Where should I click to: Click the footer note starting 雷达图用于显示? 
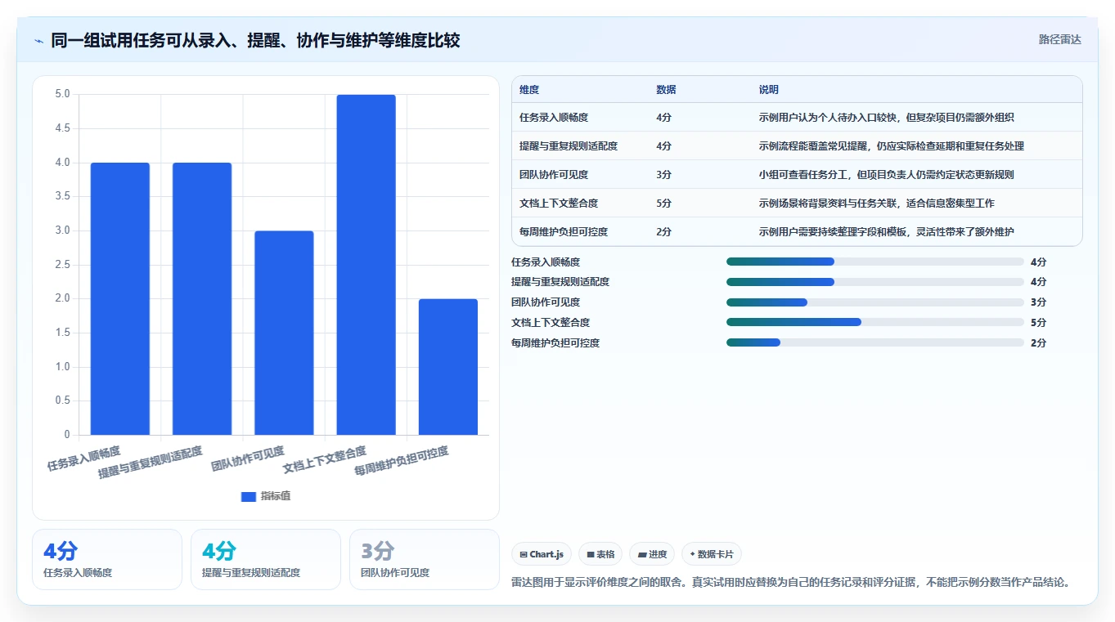point(791,583)
